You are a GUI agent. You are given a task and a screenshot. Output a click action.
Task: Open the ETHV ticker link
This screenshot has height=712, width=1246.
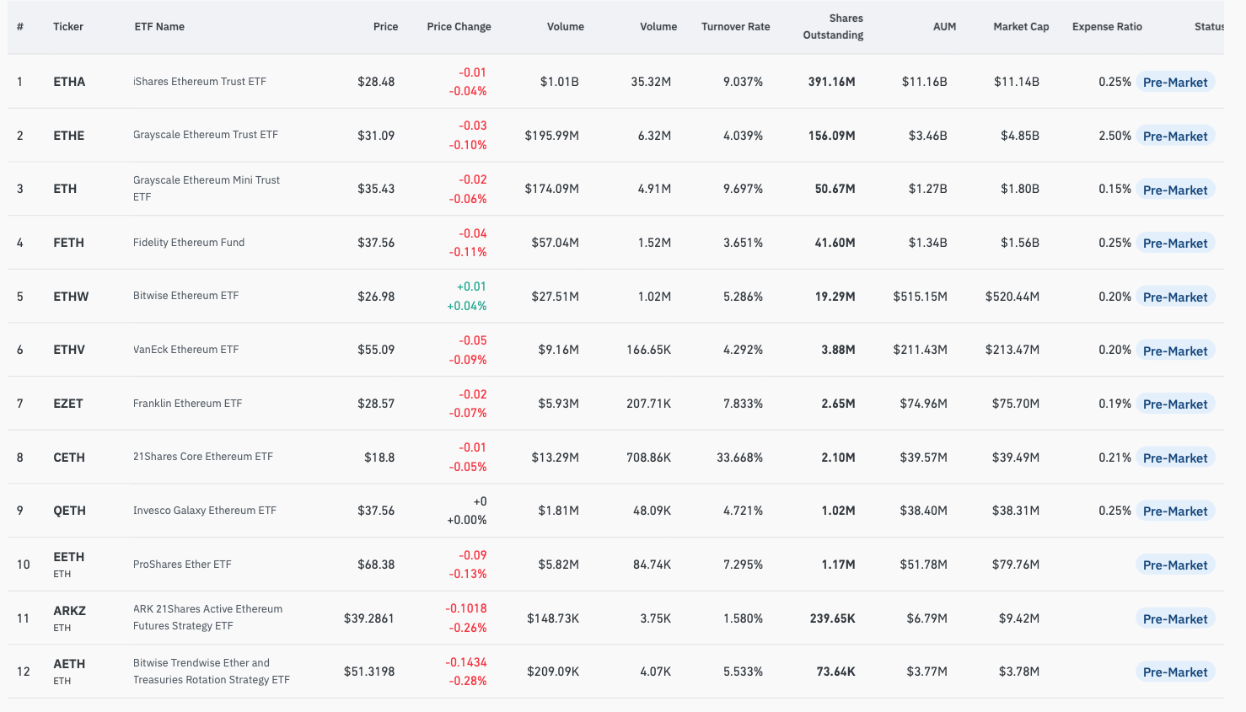click(69, 350)
